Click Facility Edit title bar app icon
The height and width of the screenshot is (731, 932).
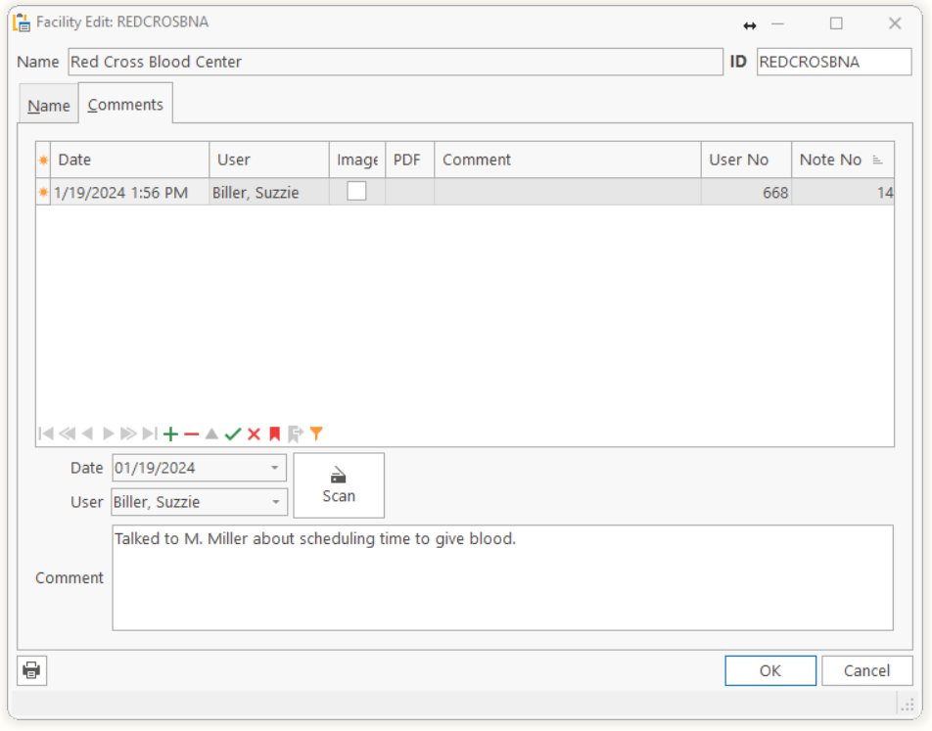[x=22, y=23]
